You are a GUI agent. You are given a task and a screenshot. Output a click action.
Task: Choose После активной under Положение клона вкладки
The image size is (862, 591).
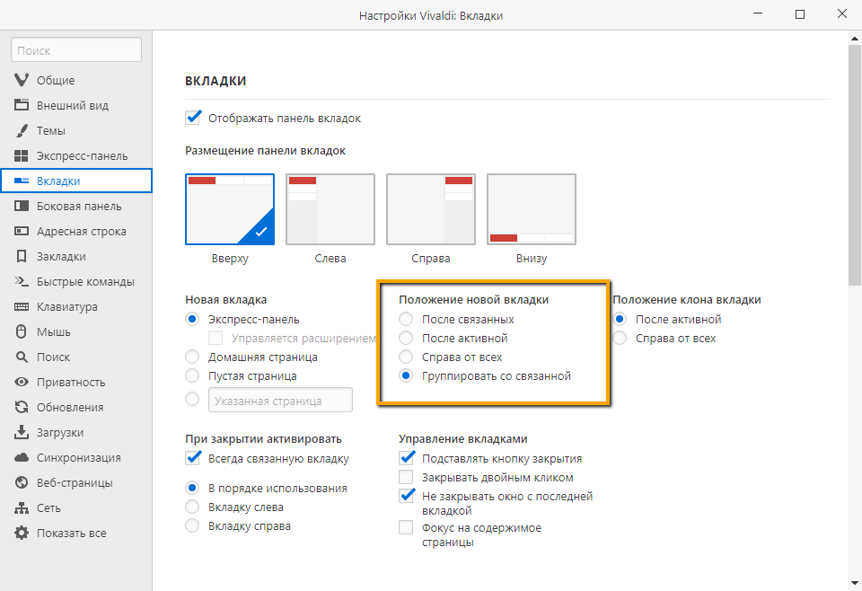[x=620, y=319]
